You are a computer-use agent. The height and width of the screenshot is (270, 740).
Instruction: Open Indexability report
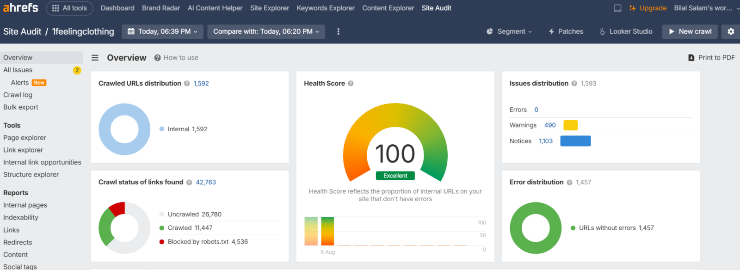click(21, 218)
